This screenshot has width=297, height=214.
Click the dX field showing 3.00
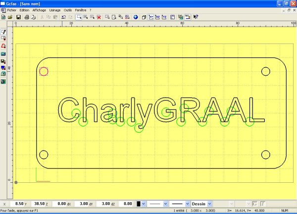(82, 204)
